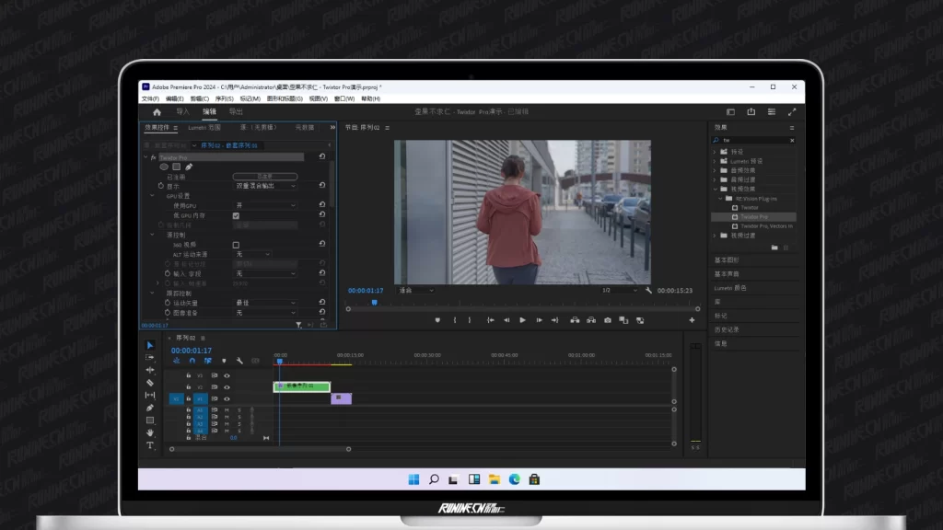Uncheck the 低 GPU 内存 checkbox

point(236,215)
